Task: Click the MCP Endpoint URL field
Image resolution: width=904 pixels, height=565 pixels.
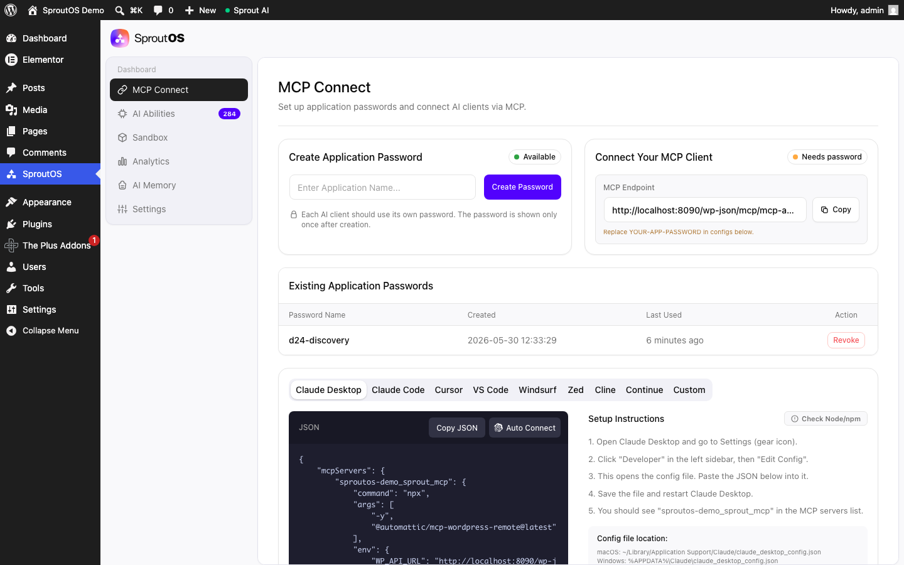Action: click(705, 210)
